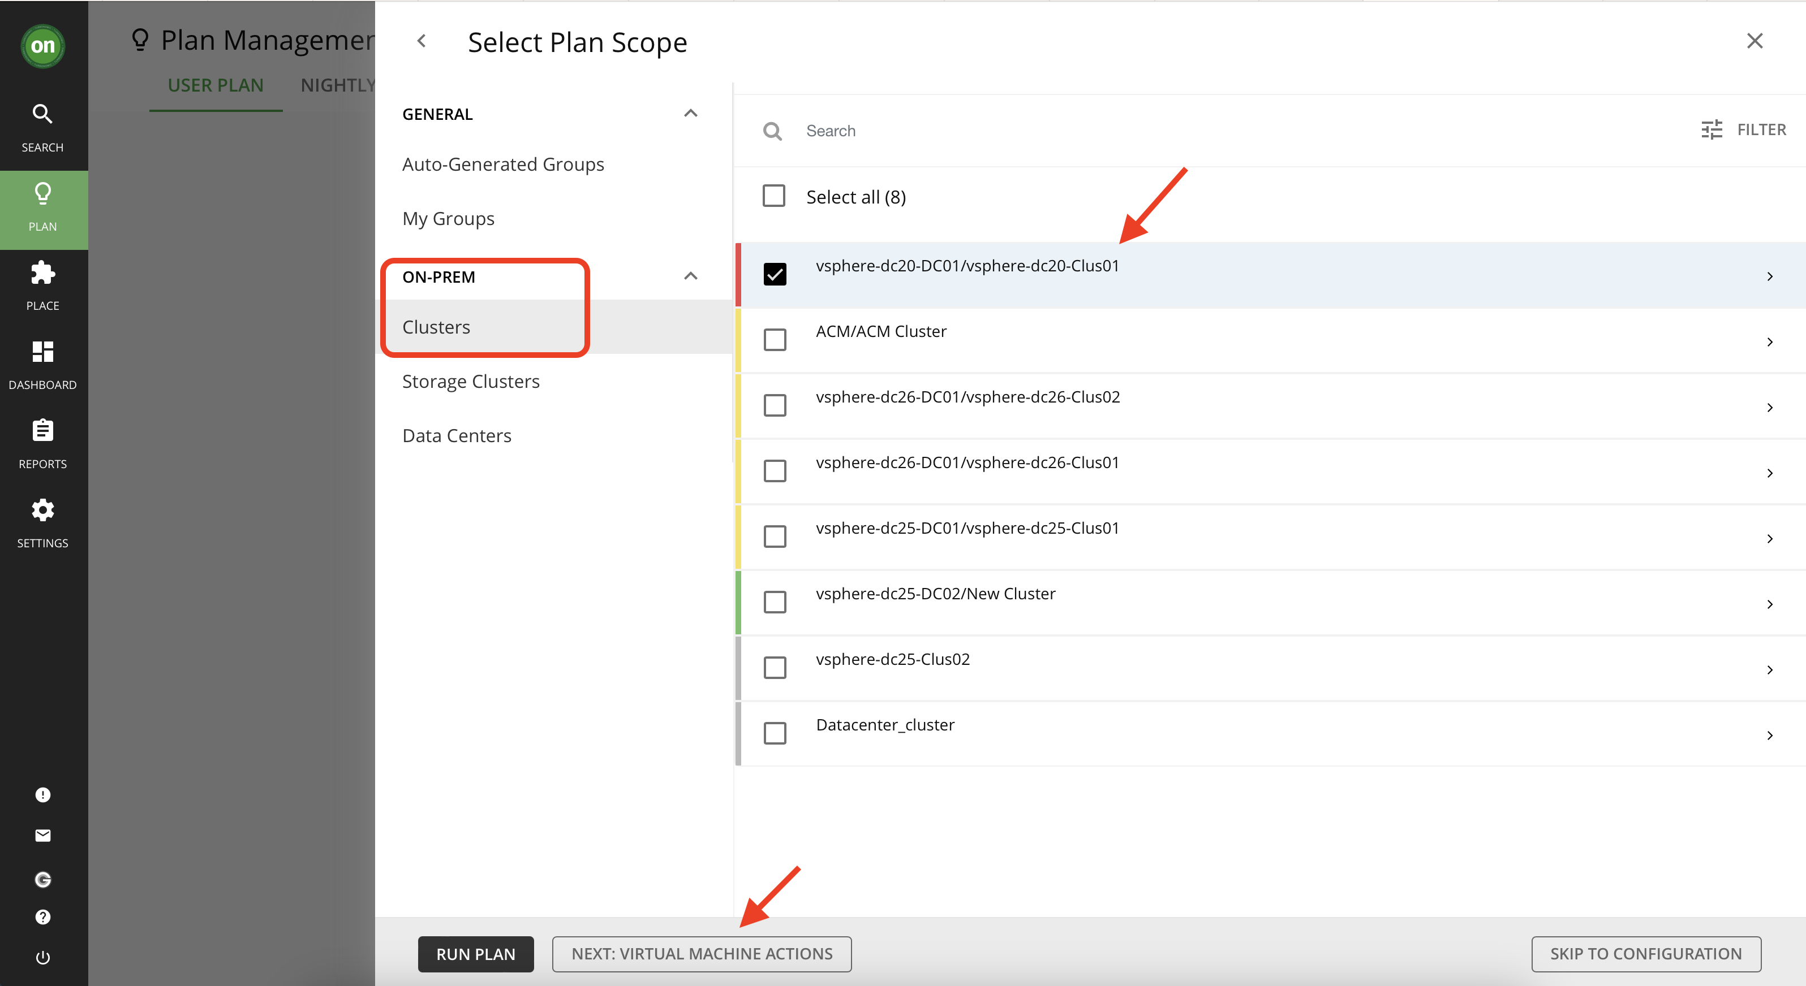The width and height of the screenshot is (1806, 986).
Task: Expand vsphere-dc25-DC01 Clus01 row arrow
Action: tap(1770, 538)
